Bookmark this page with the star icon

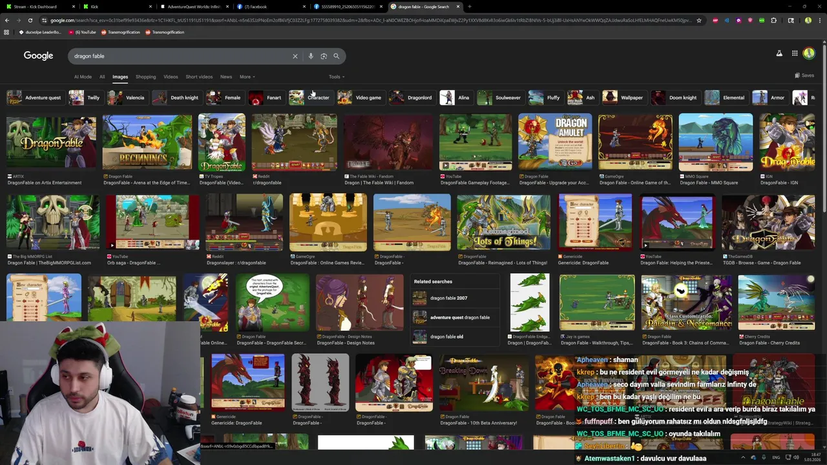tap(698, 20)
